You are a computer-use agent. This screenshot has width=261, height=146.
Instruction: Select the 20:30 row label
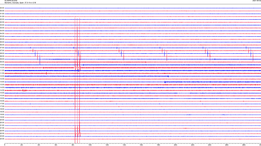point(2,123)
